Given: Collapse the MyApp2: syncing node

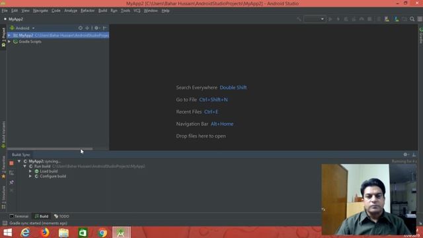Looking at the screenshot, I should click(19, 161).
